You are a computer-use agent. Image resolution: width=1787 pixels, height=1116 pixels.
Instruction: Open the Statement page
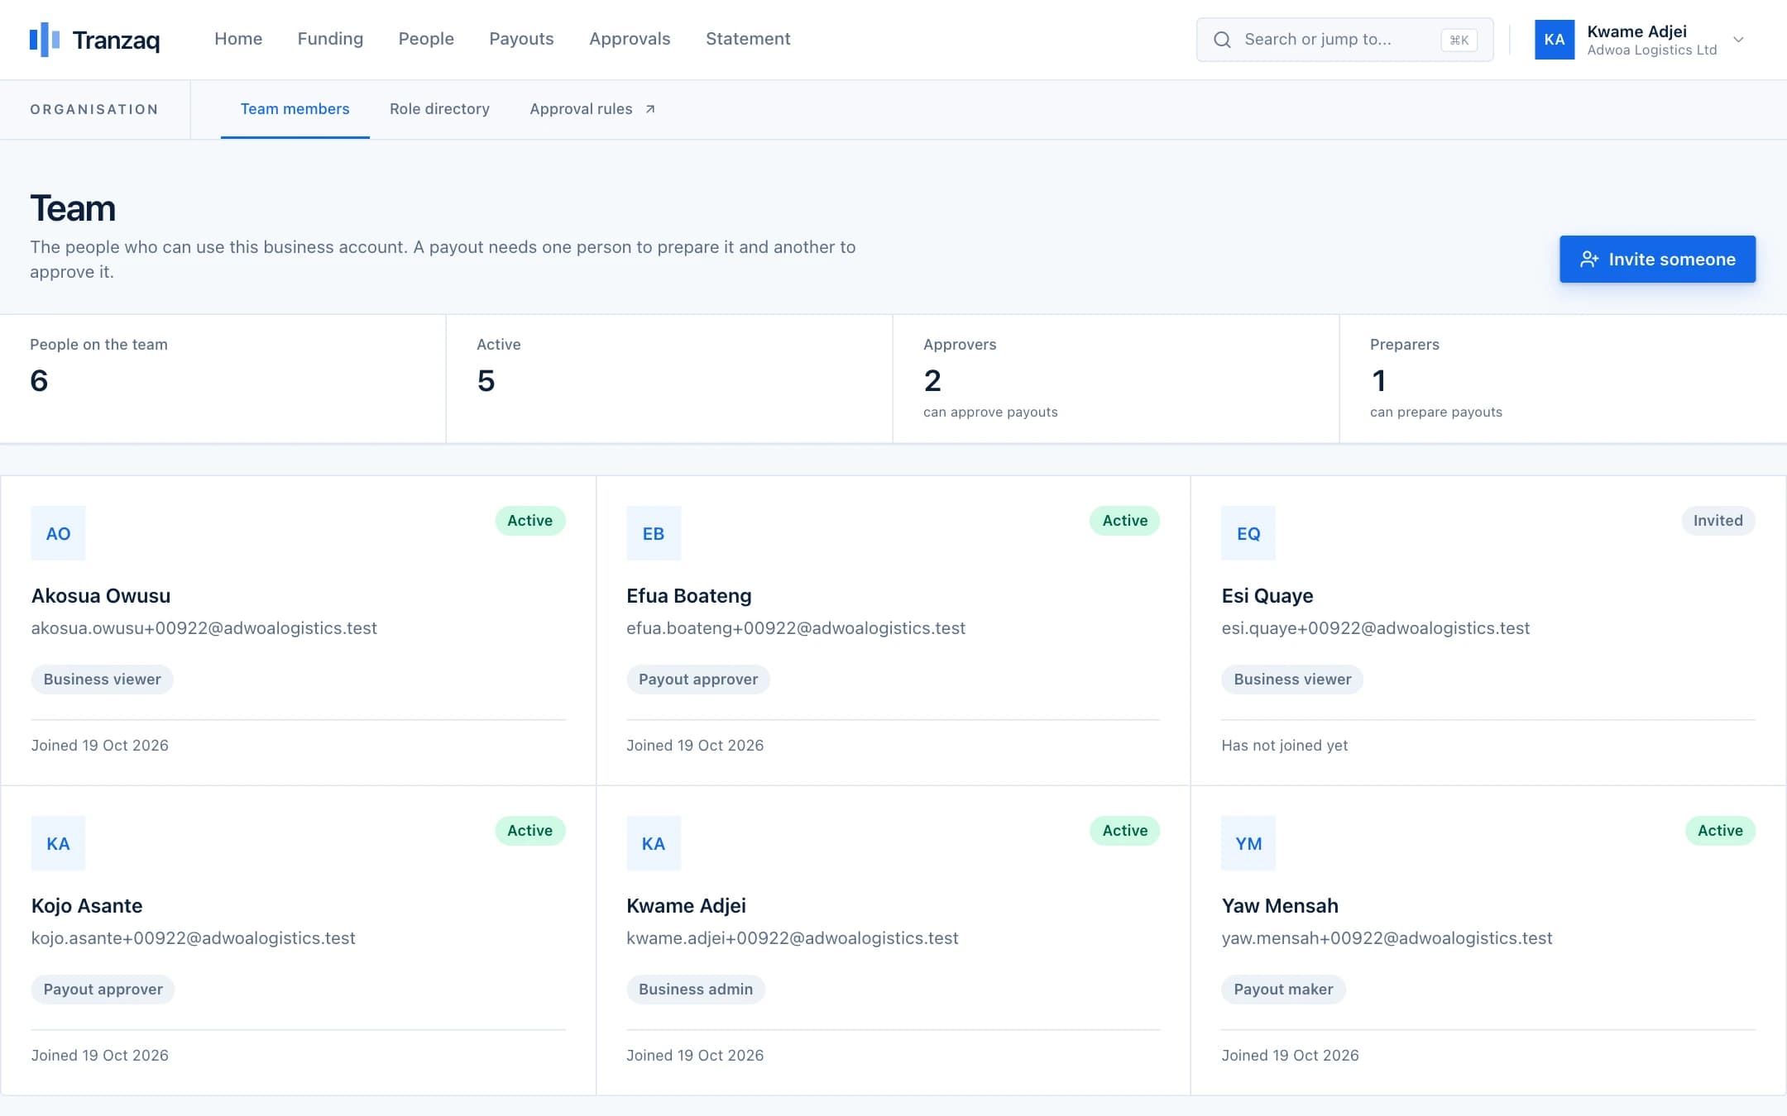(x=748, y=39)
